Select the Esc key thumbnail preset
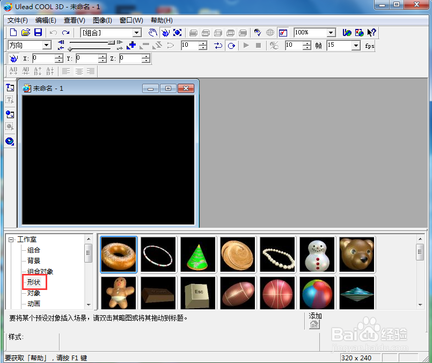 tap(198, 293)
